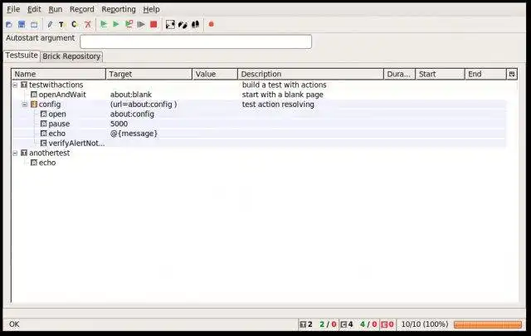Open the Run menu
531x336 pixels.
click(x=56, y=9)
